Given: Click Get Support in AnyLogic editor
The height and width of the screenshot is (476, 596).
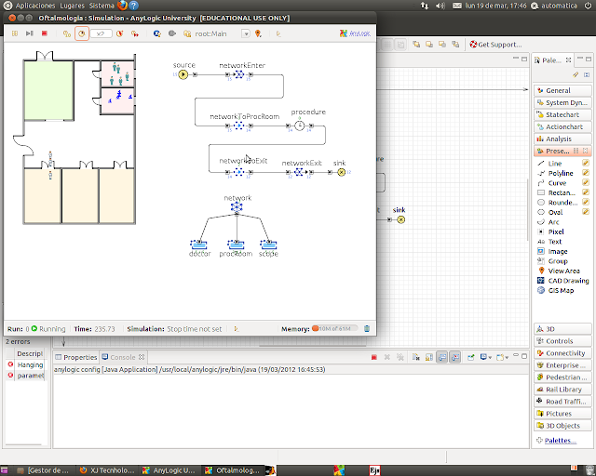Looking at the screenshot, I should (x=495, y=45).
